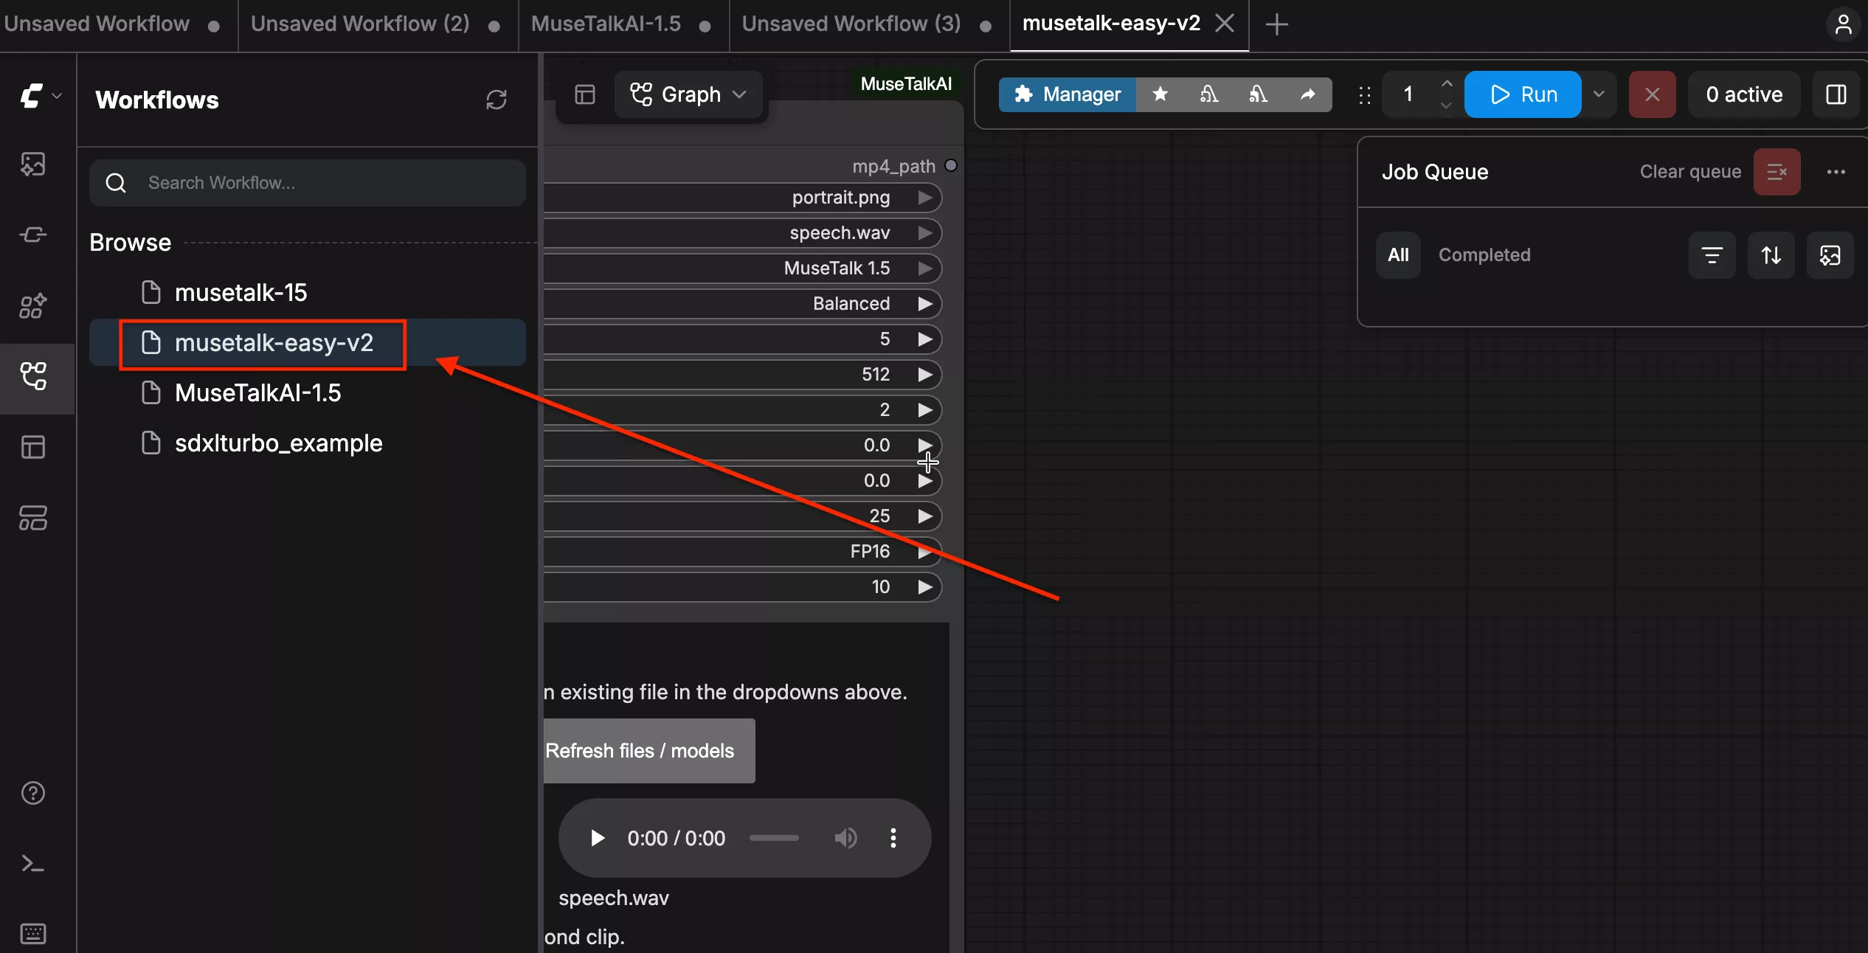Switch to Unsaved Workflow (2) tab
The height and width of the screenshot is (953, 1868).
[377, 24]
